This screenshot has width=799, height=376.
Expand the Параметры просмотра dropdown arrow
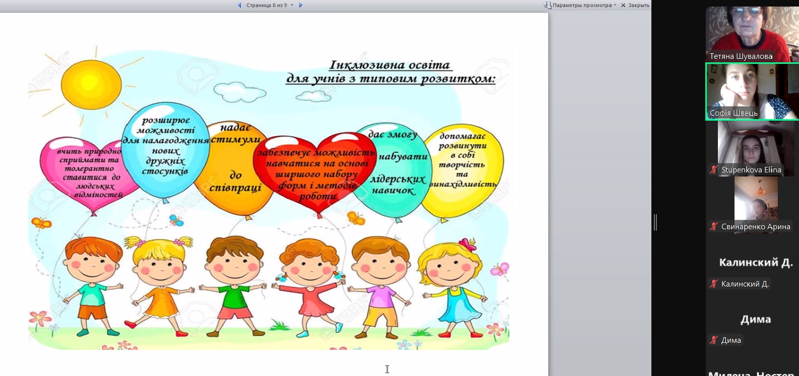pyautogui.click(x=615, y=5)
